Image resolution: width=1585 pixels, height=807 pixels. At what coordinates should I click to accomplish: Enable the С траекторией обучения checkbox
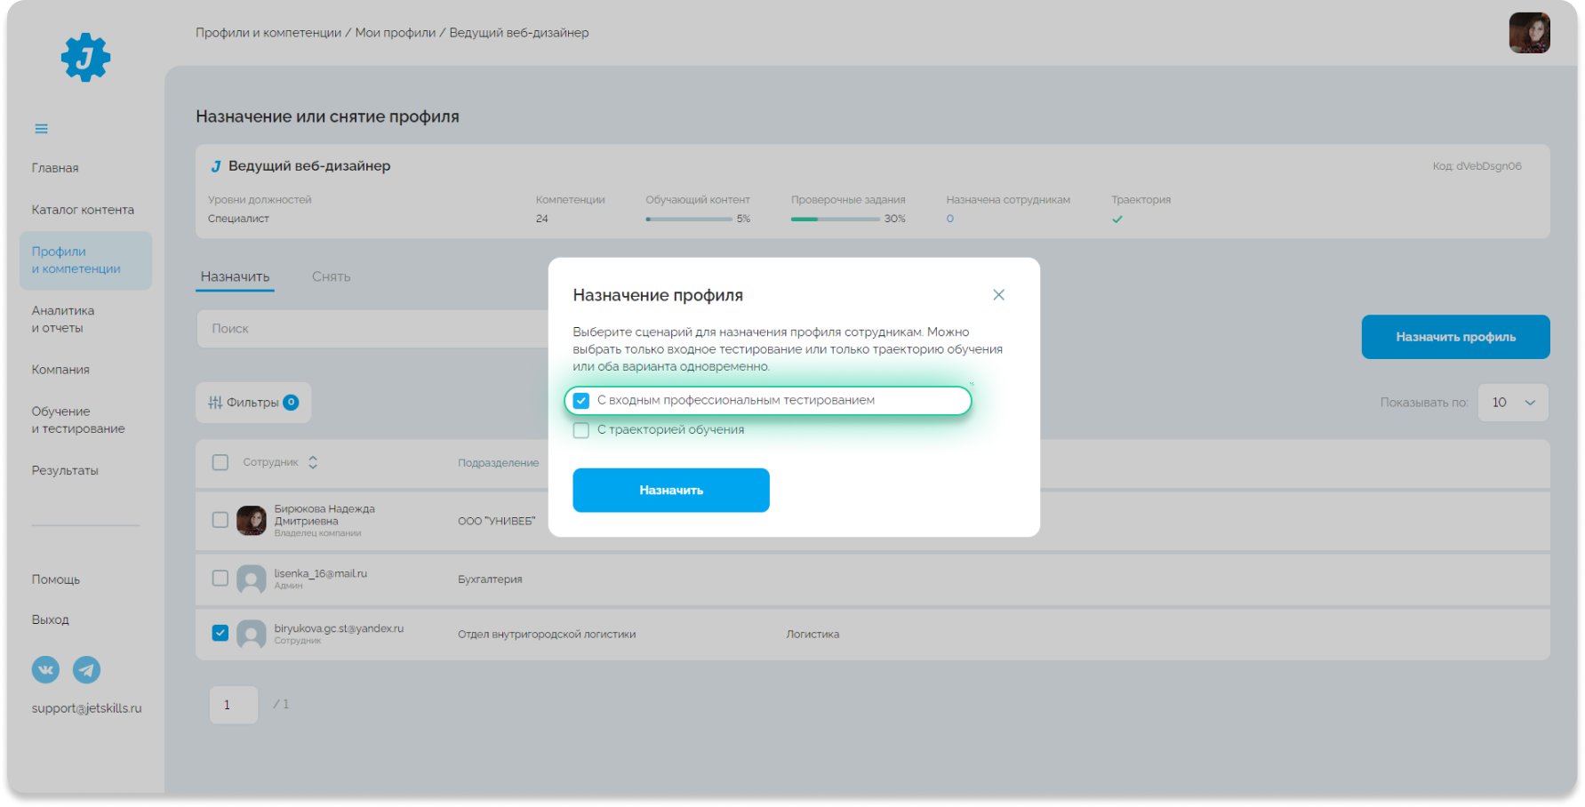(581, 430)
